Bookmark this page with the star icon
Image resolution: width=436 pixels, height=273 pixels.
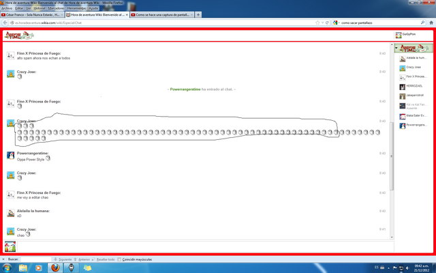pos(317,23)
